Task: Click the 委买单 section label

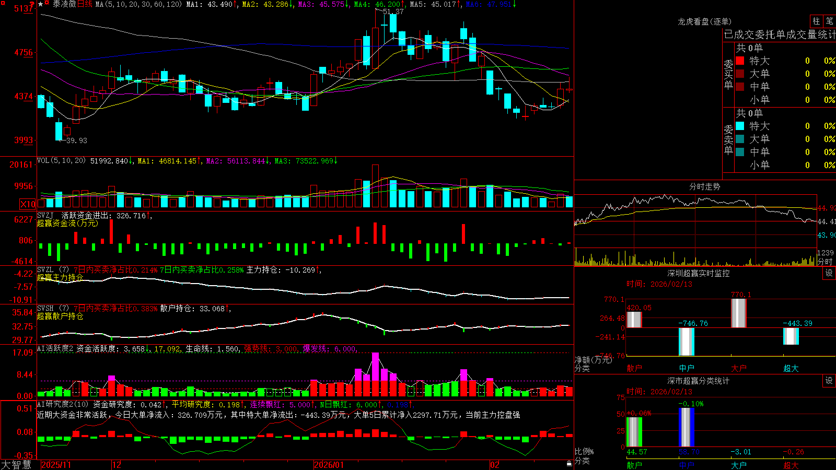Action: click(728, 74)
